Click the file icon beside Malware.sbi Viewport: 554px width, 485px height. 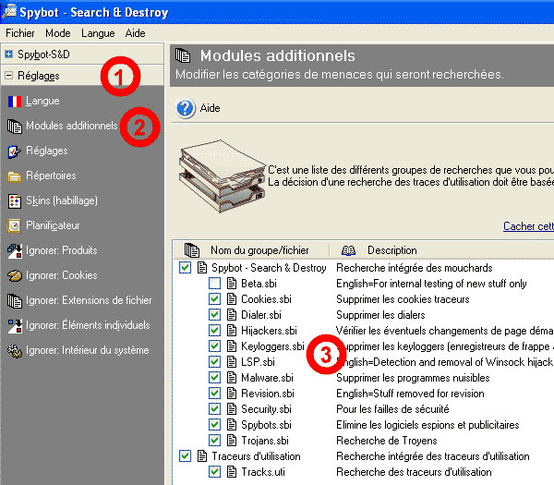[x=232, y=378]
